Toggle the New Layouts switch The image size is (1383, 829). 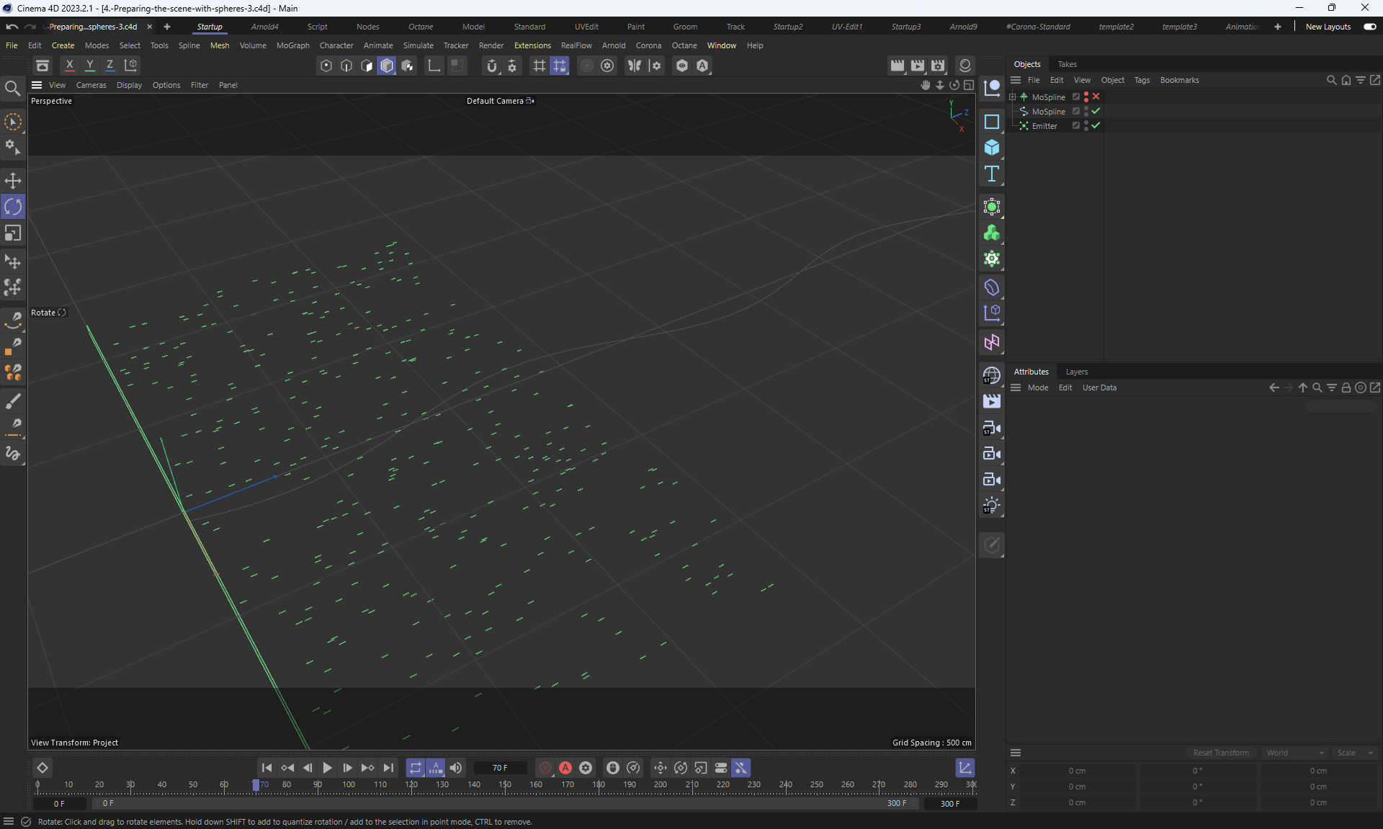click(x=1369, y=27)
